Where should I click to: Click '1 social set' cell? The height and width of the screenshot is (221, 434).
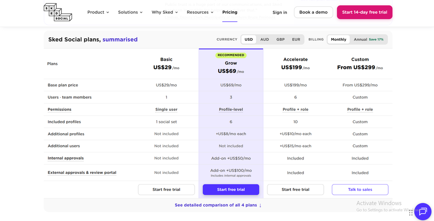pos(166,122)
